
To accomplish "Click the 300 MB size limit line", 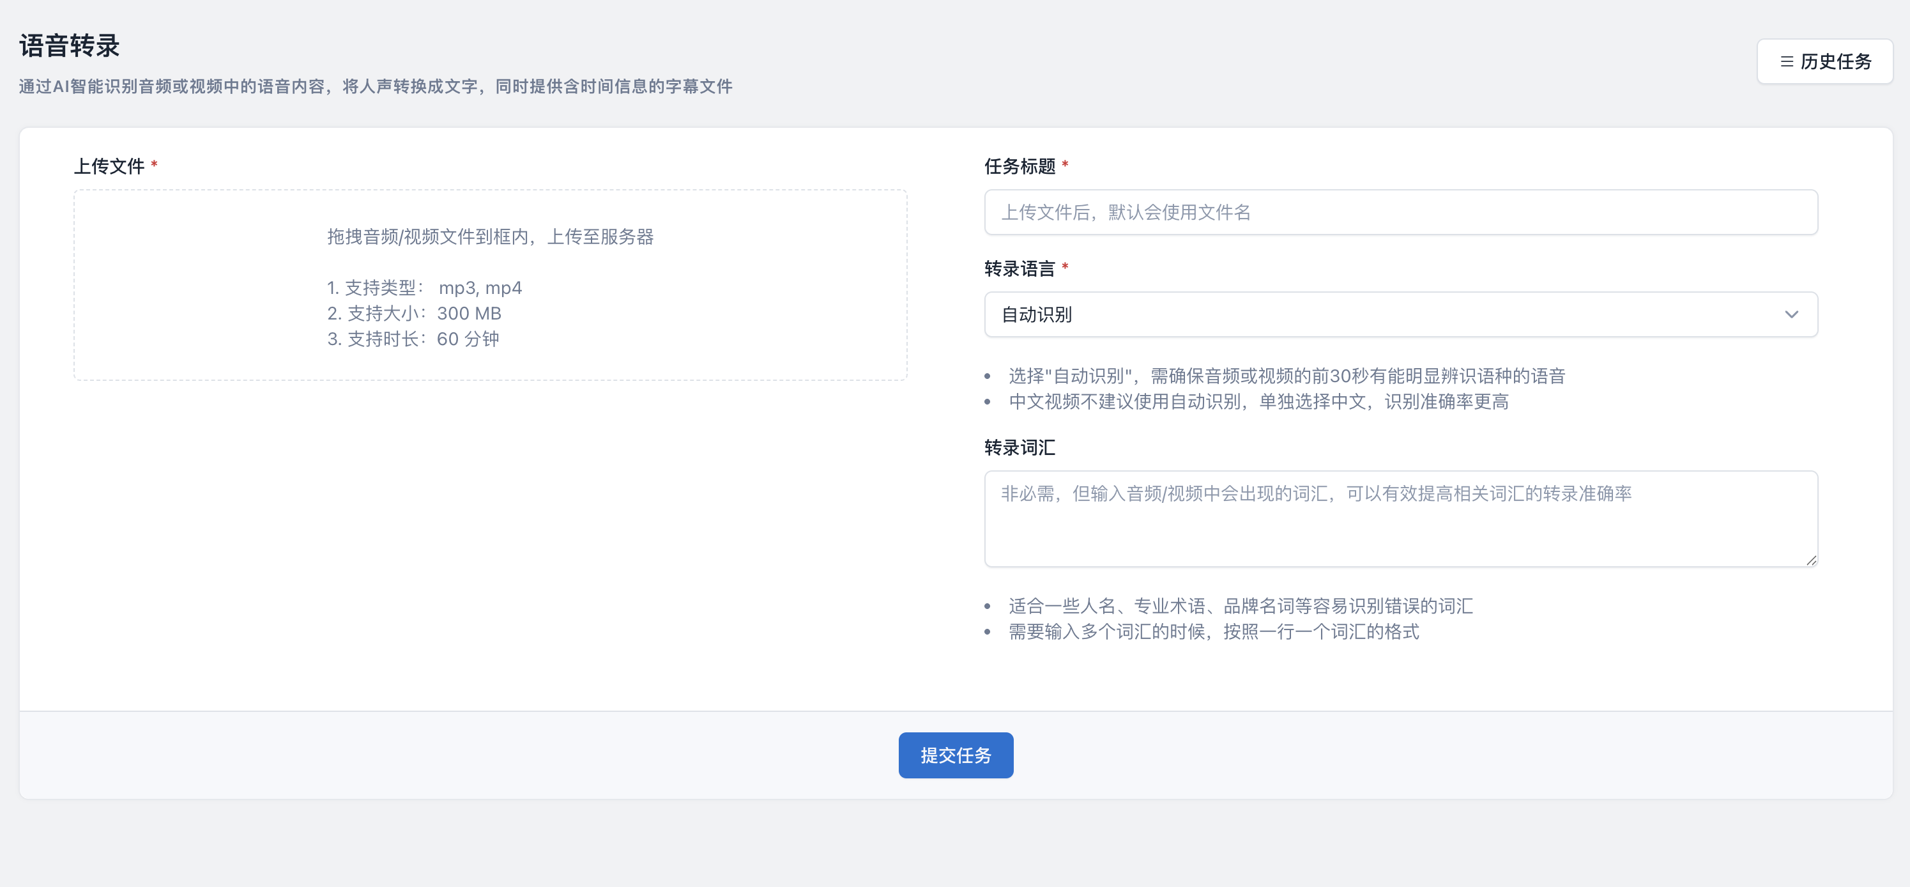I will 414,314.
